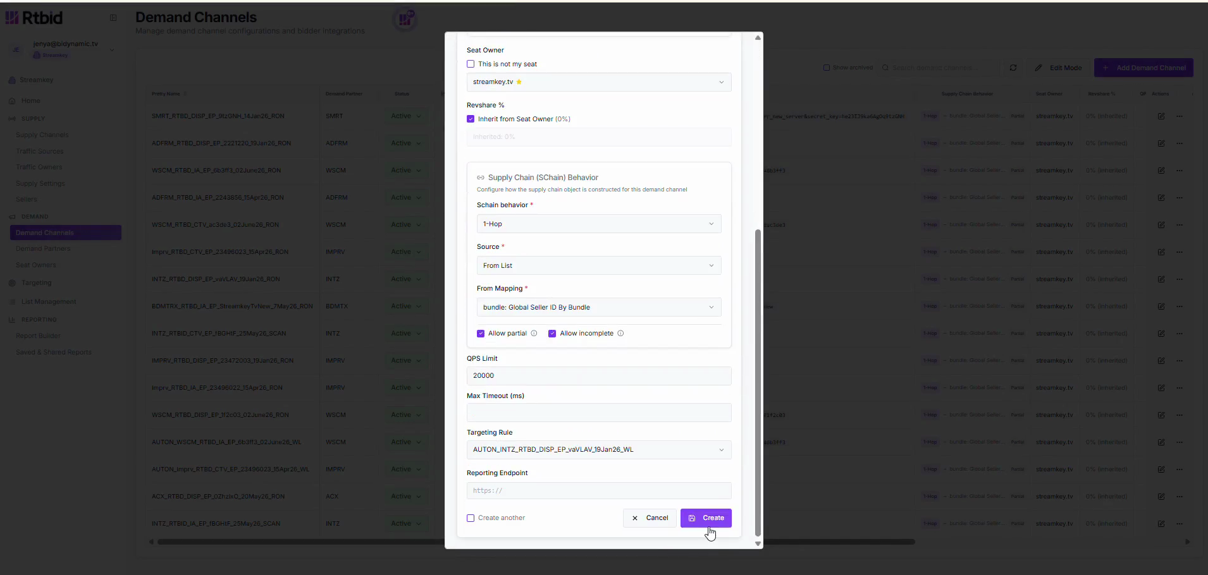The width and height of the screenshot is (1208, 575).
Task: Open List Management in the sidebar
Action: [48, 302]
